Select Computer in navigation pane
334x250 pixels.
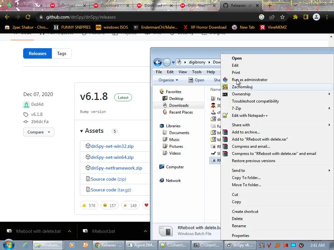[175, 167]
